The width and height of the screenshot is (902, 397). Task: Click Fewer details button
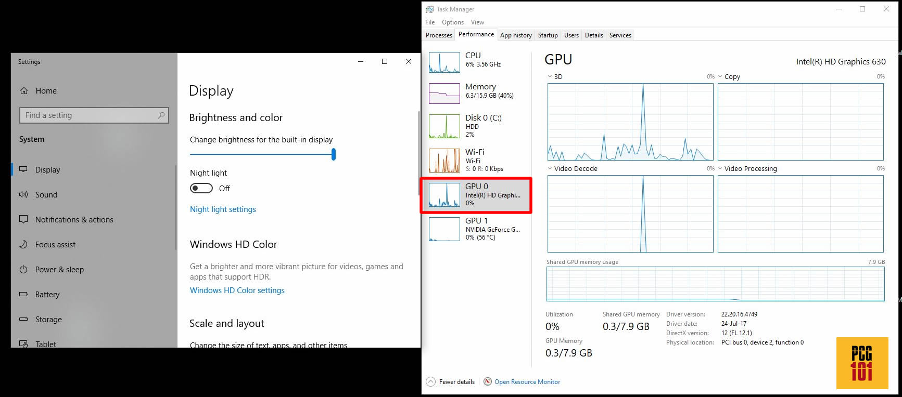tap(451, 382)
